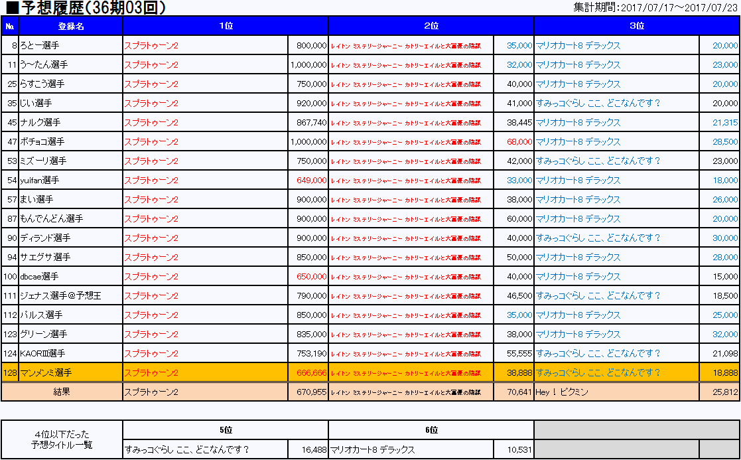
Task: Select the name ボチョコ選手
Action: 42,142
